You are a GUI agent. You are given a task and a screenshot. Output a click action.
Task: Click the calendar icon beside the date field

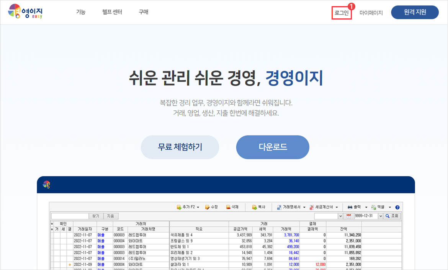coord(348,216)
